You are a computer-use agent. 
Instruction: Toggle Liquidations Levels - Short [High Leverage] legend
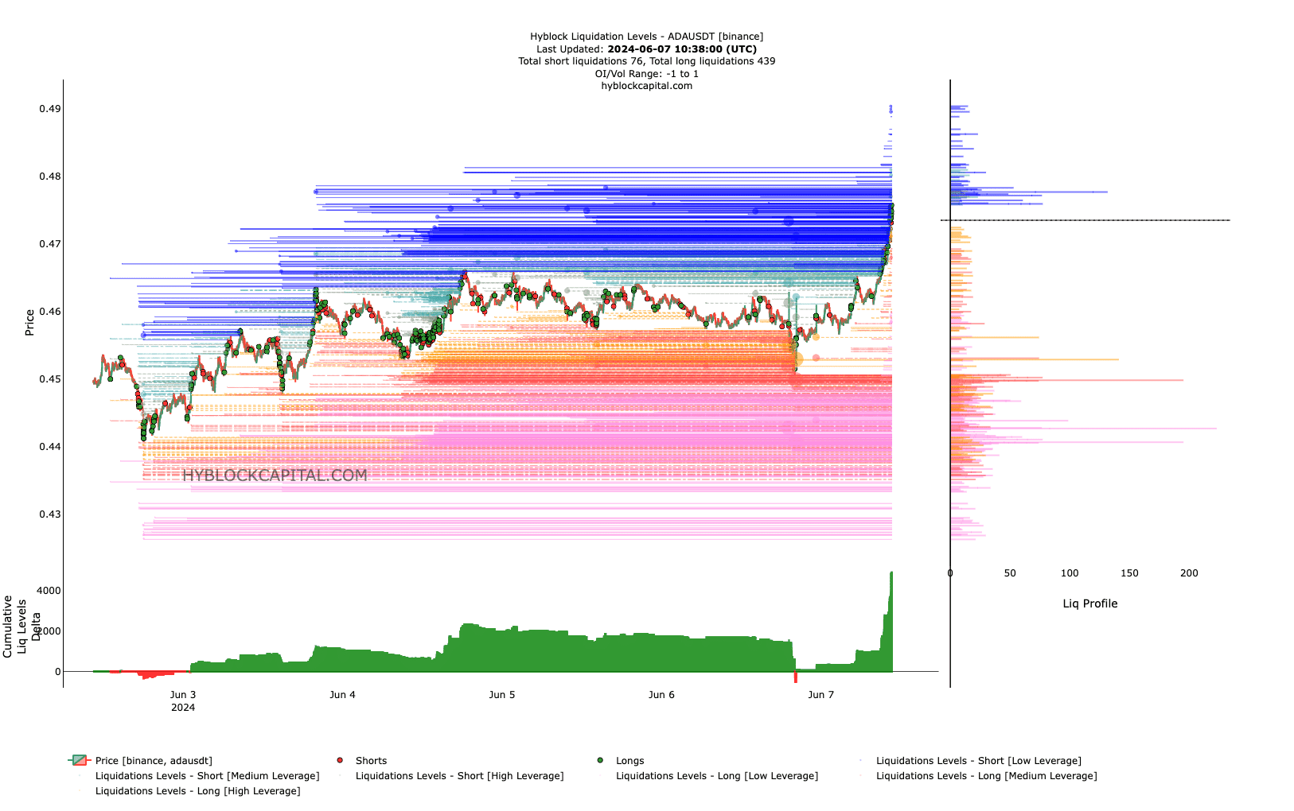(x=451, y=776)
